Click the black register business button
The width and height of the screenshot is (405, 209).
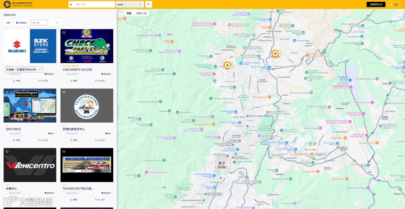pos(376,5)
